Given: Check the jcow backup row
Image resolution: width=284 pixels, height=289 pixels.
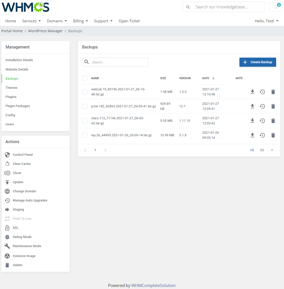Looking at the screenshot, I should point(85,106).
